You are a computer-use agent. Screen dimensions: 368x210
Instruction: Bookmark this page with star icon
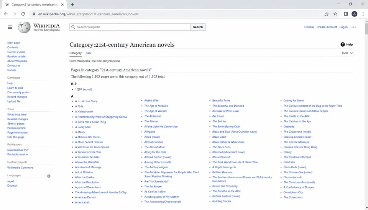click(335, 14)
